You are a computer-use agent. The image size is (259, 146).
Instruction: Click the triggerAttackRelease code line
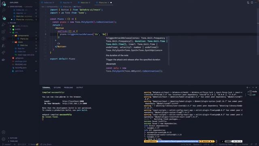tap(84, 34)
